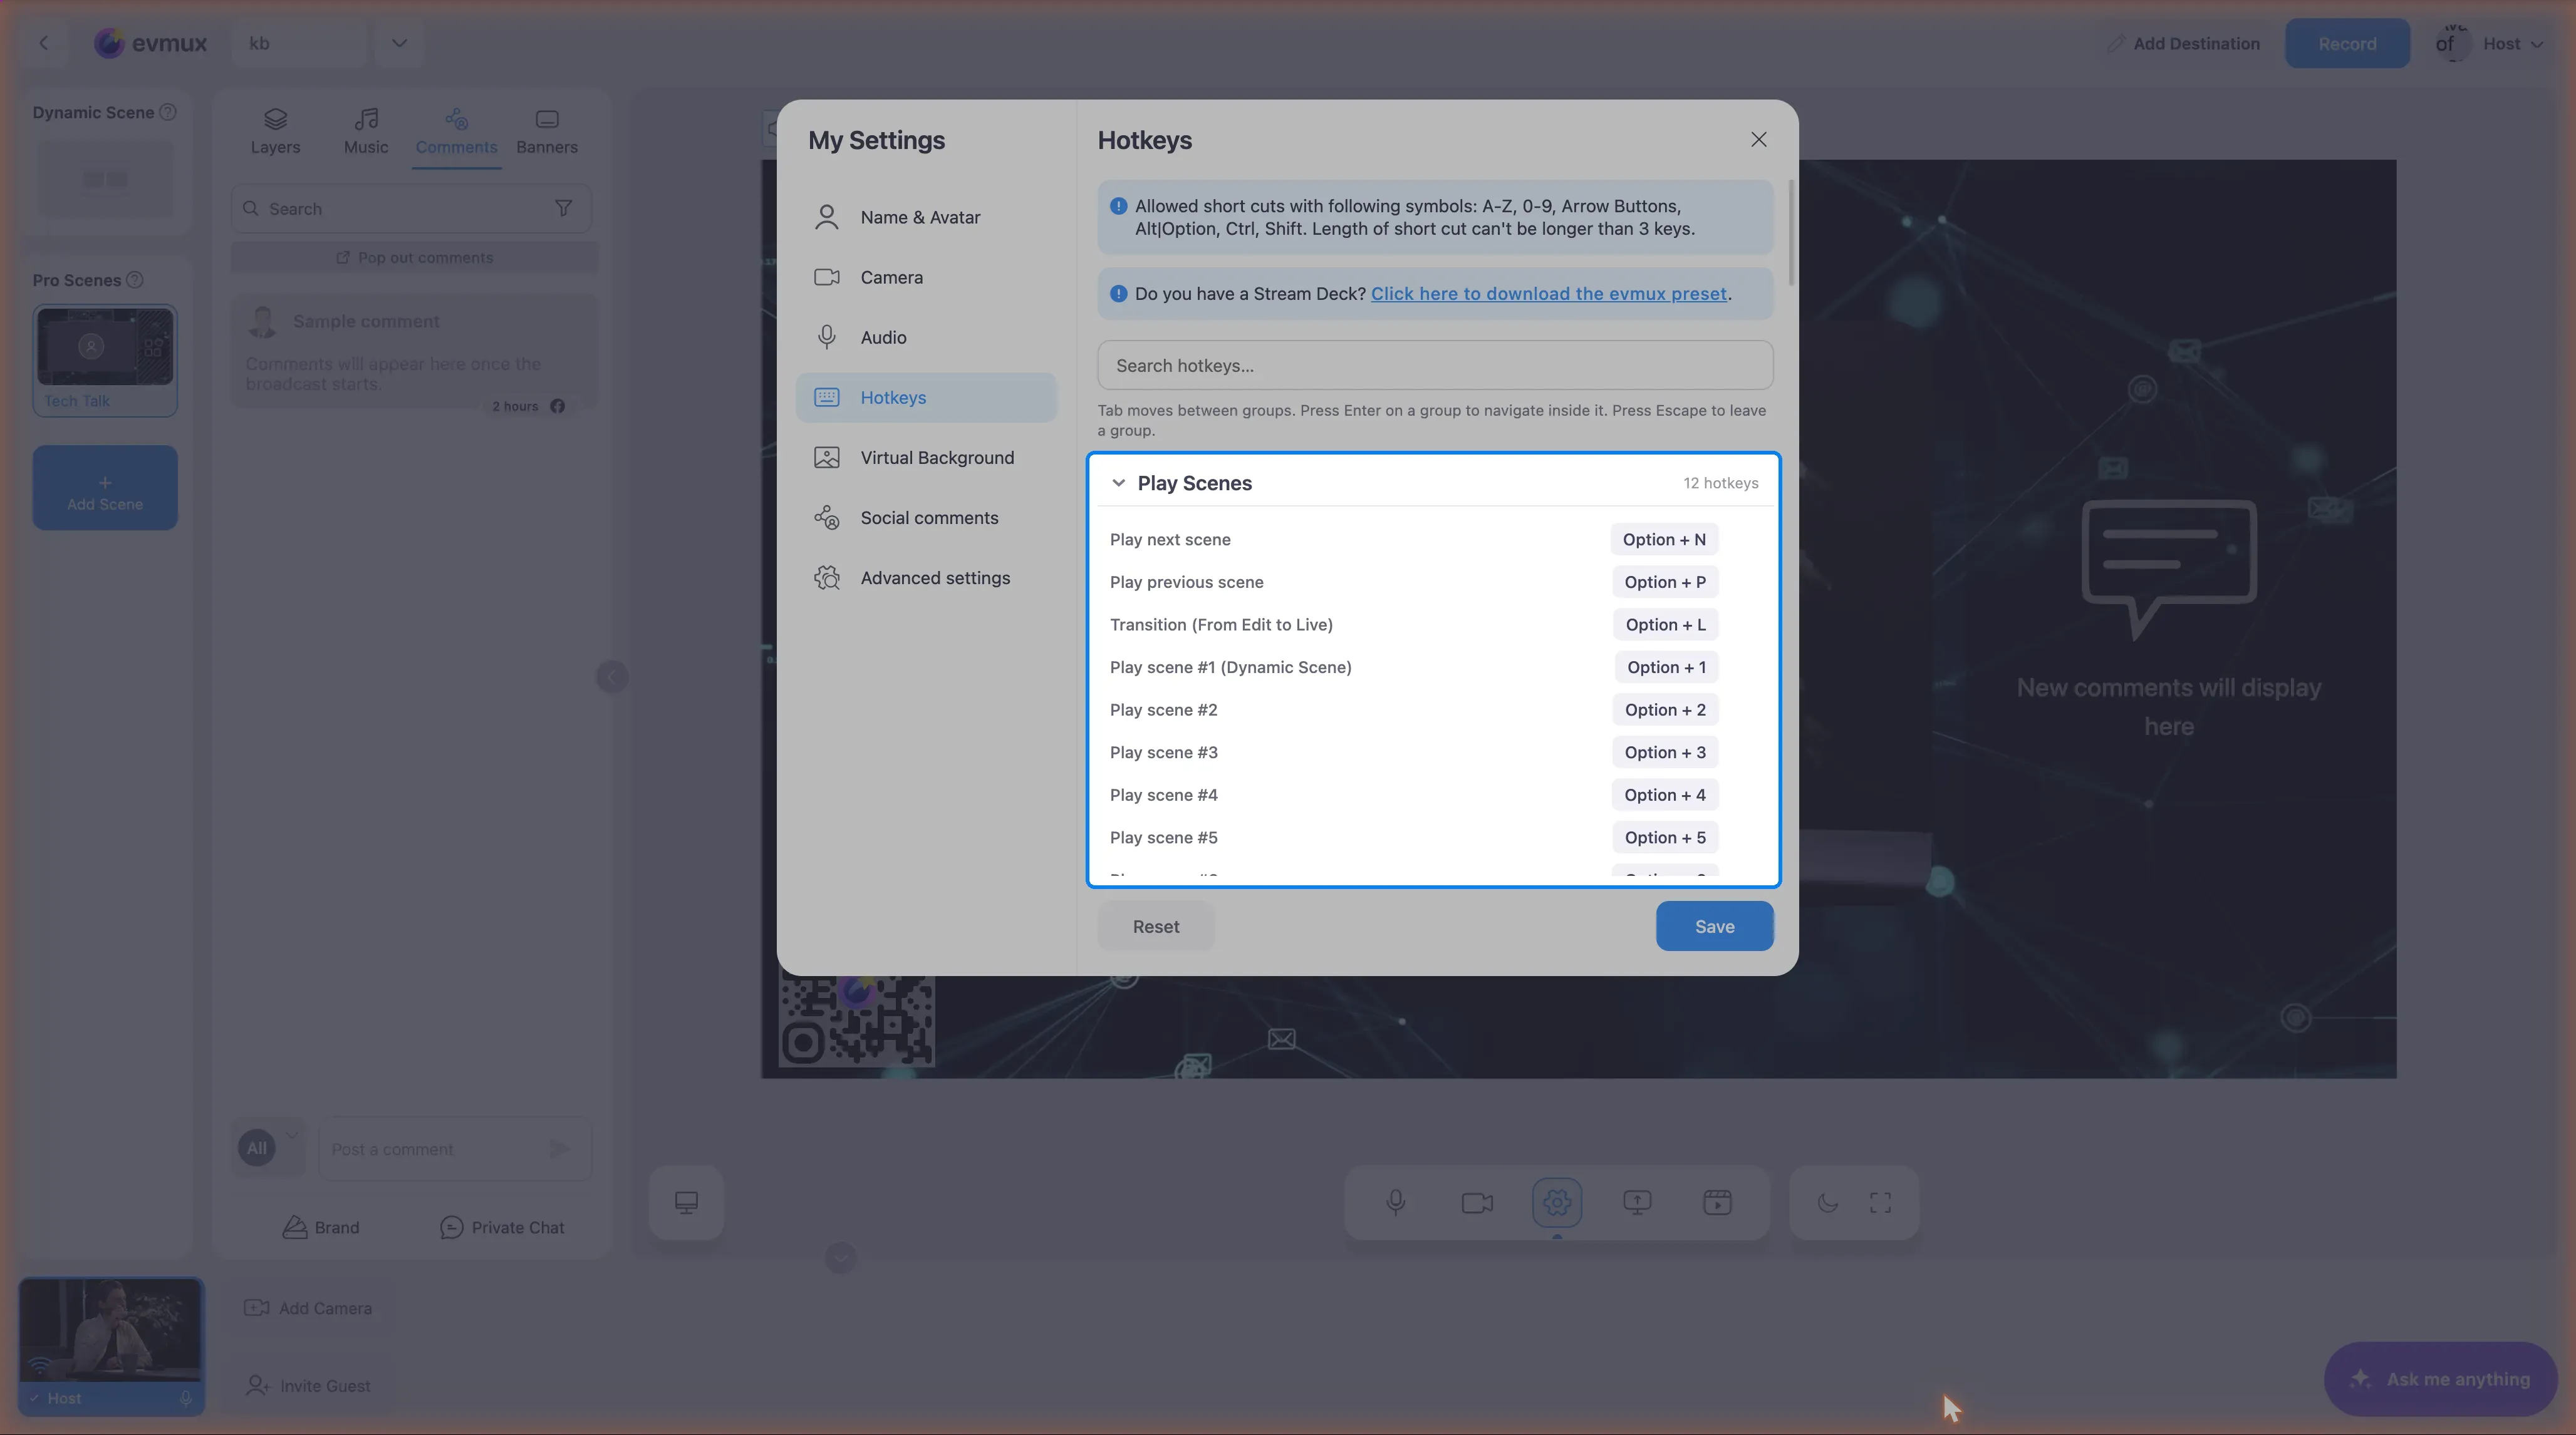Focus the Search hotkeys field

[1435, 365]
